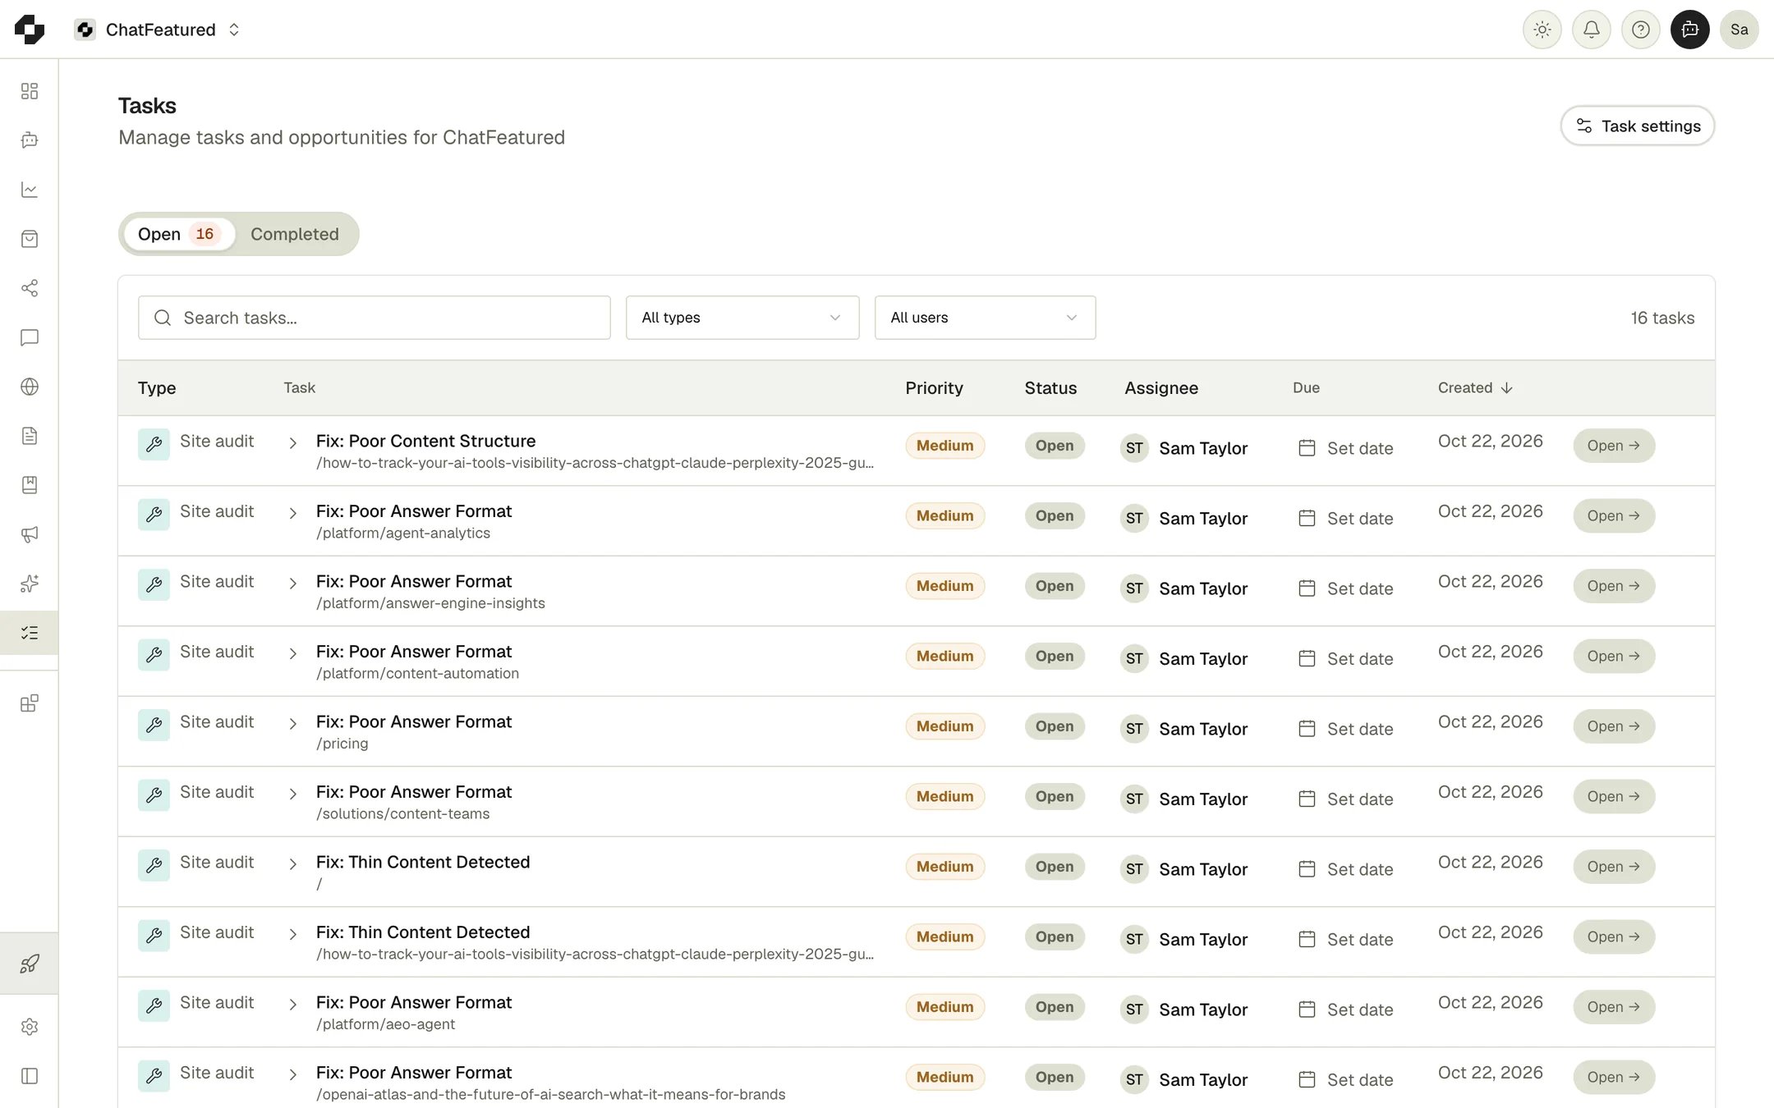Image resolution: width=1774 pixels, height=1108 pixels.
Task: Sort by the Created column header
Action: (x=1474, y=387)
